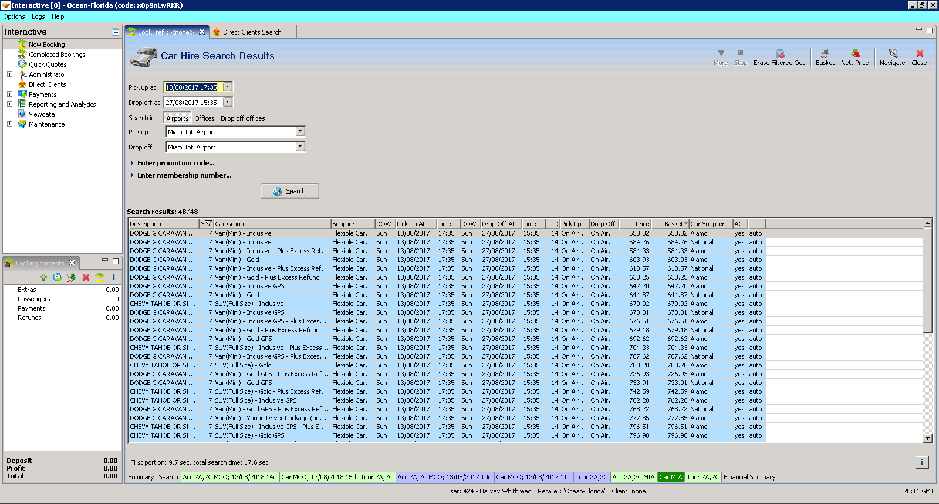
Task: Open the Pick up at date dropdown
Action: click(228, 87)
